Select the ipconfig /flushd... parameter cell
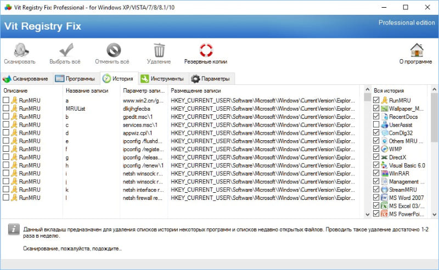 (143, 141)
